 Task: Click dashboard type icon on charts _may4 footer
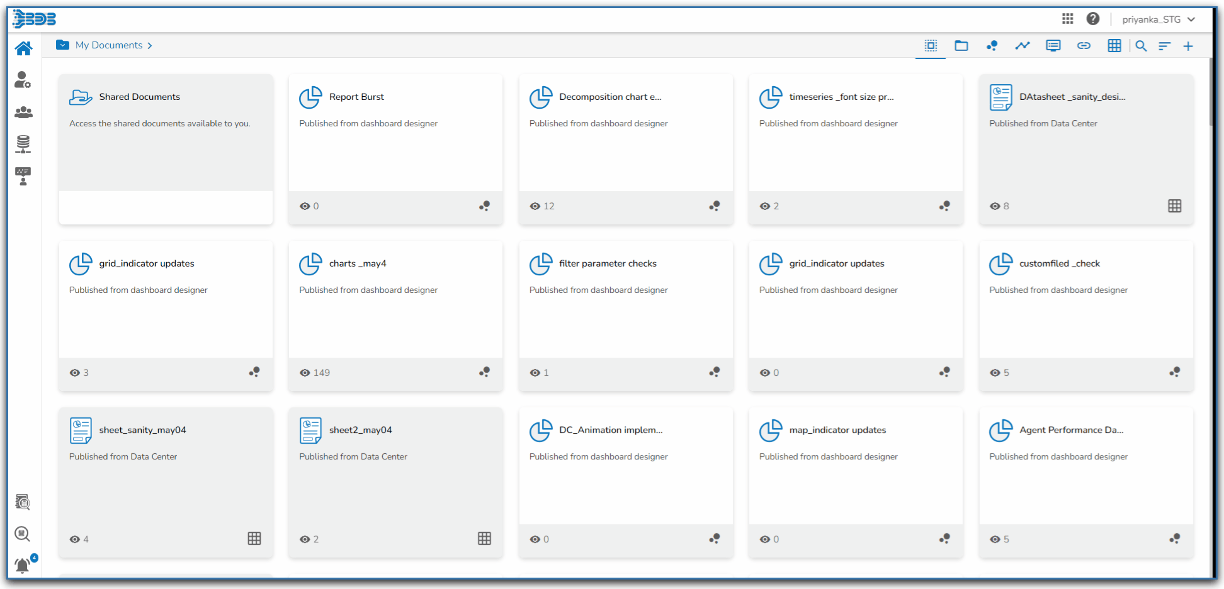click(484, 372)
